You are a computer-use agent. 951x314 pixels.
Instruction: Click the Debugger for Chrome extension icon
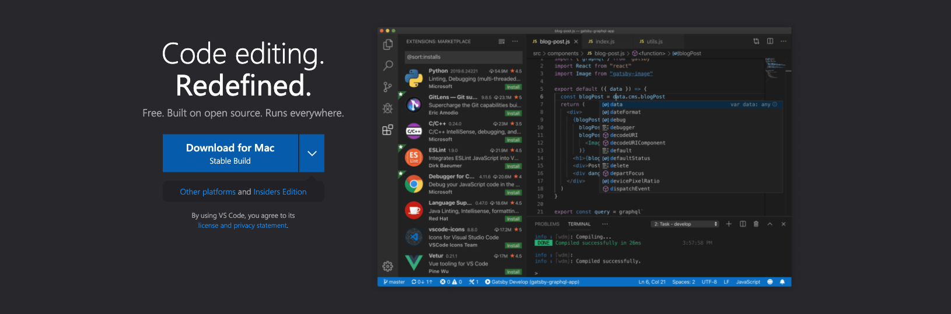coord(414,184)
